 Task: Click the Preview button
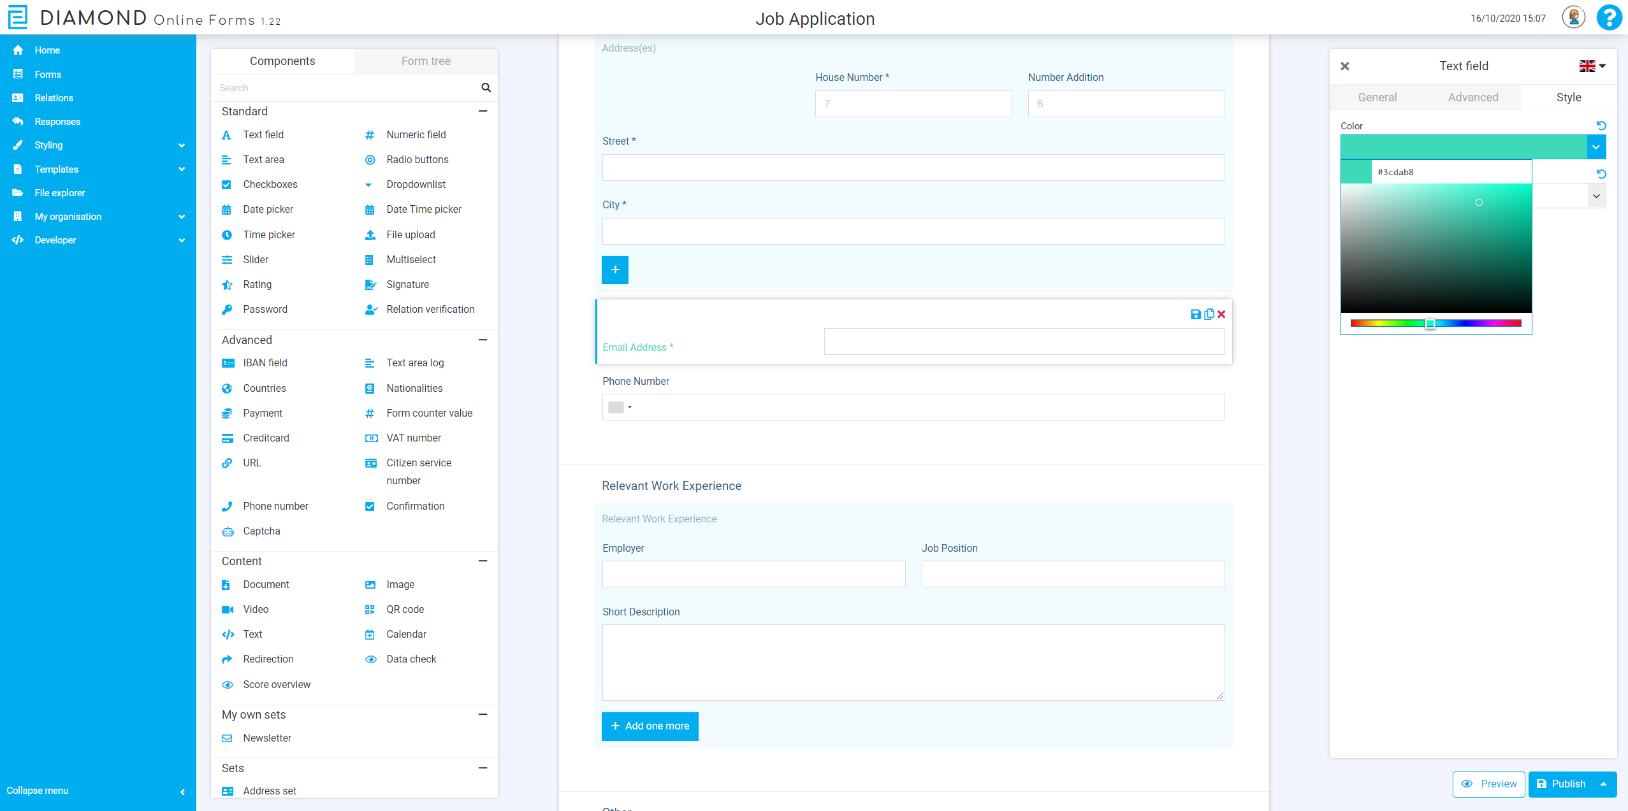(x=1488, y=784)
